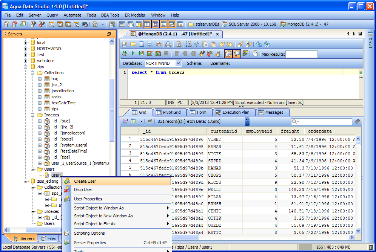Open the DBA Tools menu
Viewport: 376px width, 252px height.
[110, 15]
